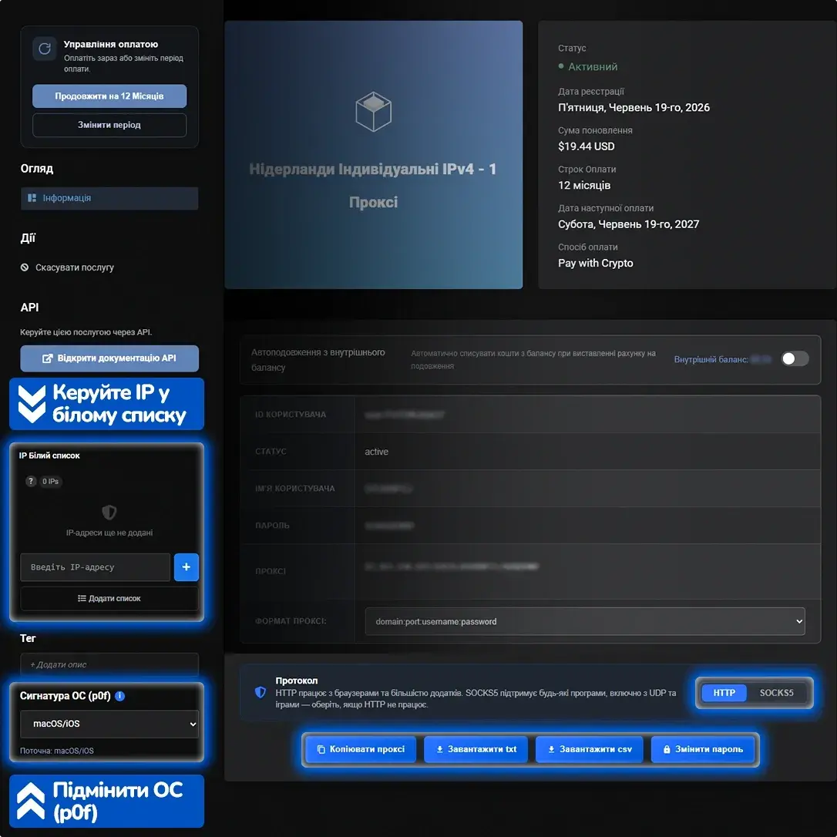Viewport: 837px width, 837px height.
Task: Expand the macOS/iOS OS signature dropdown
Action: click(109, 724)
